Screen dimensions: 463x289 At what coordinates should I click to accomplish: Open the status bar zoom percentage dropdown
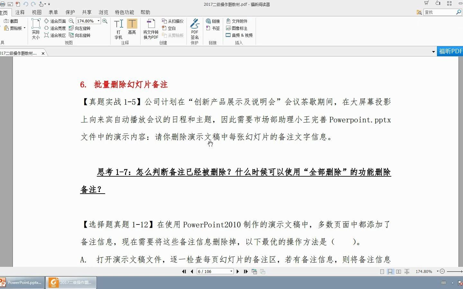(438, 271)
